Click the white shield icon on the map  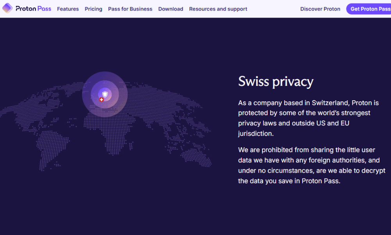pyautogui.click(x=105, y=94)
